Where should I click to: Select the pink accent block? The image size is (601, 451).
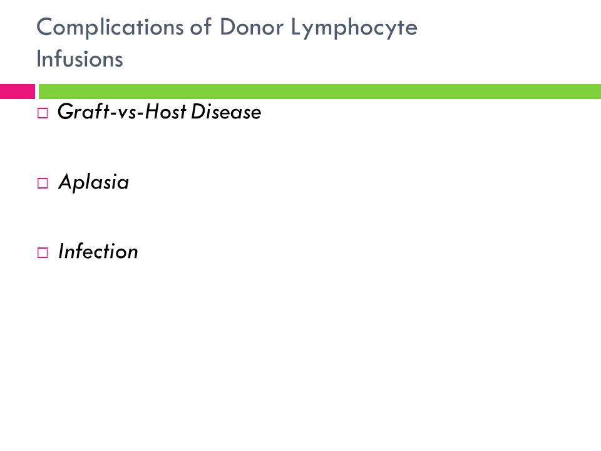click(x=18, y=91)
